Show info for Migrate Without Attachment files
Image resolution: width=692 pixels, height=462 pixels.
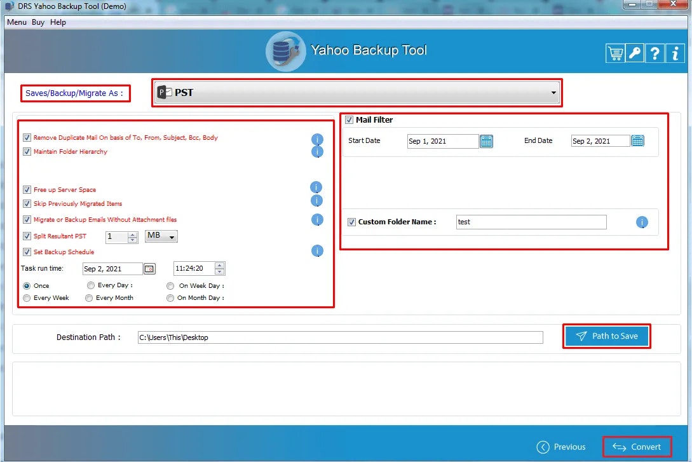pyautogui.click(x=317, y=220)
